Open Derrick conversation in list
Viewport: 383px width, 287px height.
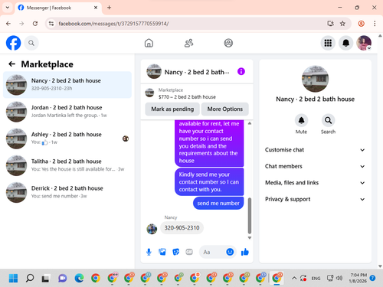tap(67, 192)
